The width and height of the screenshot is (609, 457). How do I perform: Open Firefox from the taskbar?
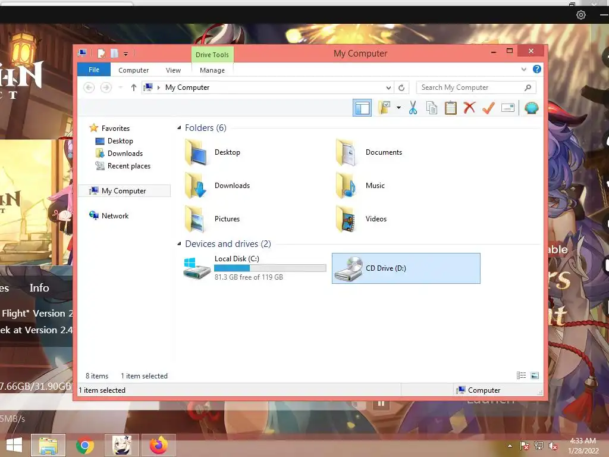158,445
